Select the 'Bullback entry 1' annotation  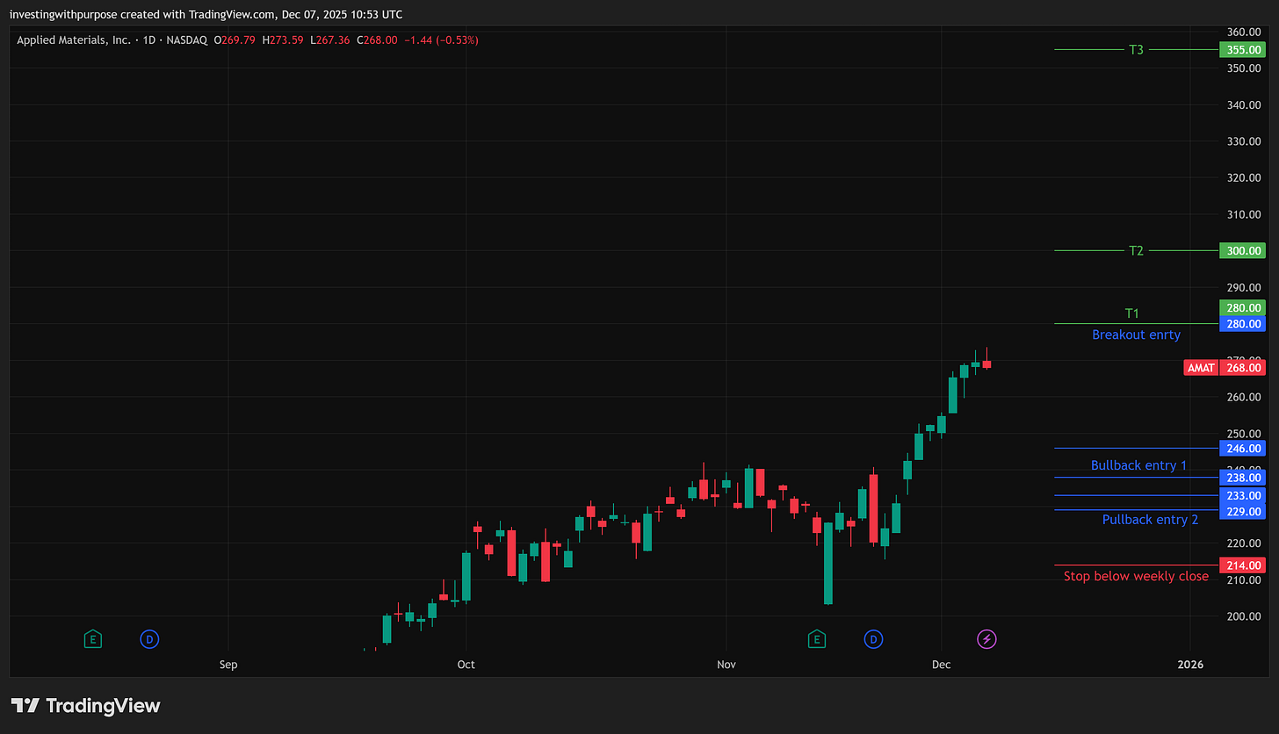pyautogui.click(x=1138, y=465)
